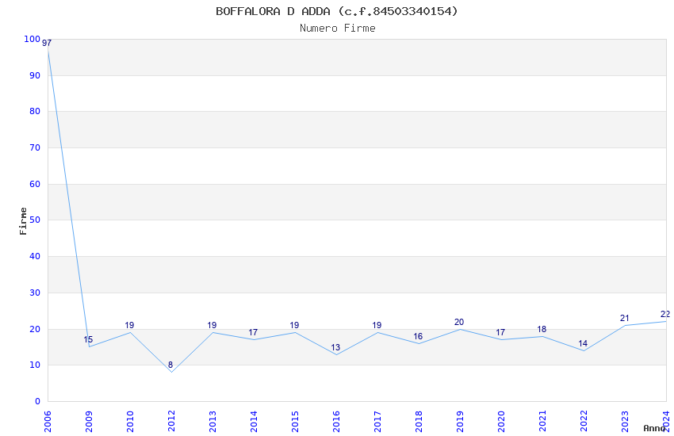Click the data label 8 for 2012
Viewport: 674px width, 436px height.
pos(170,365)
